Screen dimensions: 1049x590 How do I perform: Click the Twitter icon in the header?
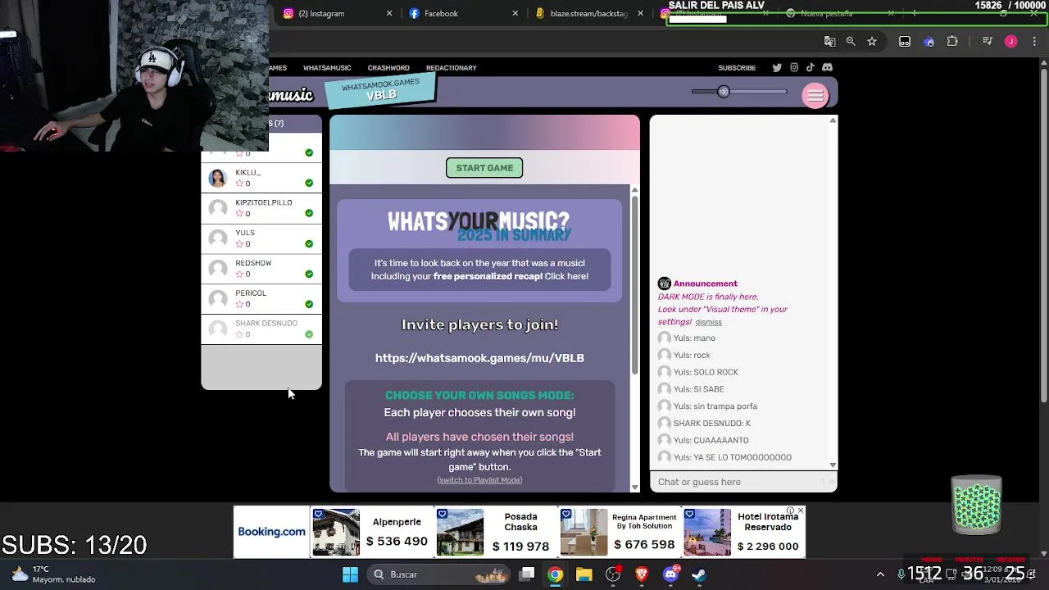[777, 68]
